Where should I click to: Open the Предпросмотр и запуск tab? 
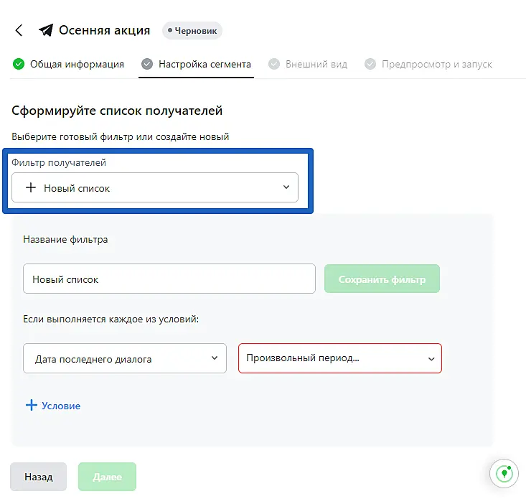tap(436, 64)
